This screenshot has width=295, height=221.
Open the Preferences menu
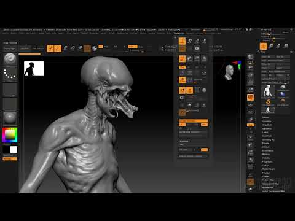point(122,33)
